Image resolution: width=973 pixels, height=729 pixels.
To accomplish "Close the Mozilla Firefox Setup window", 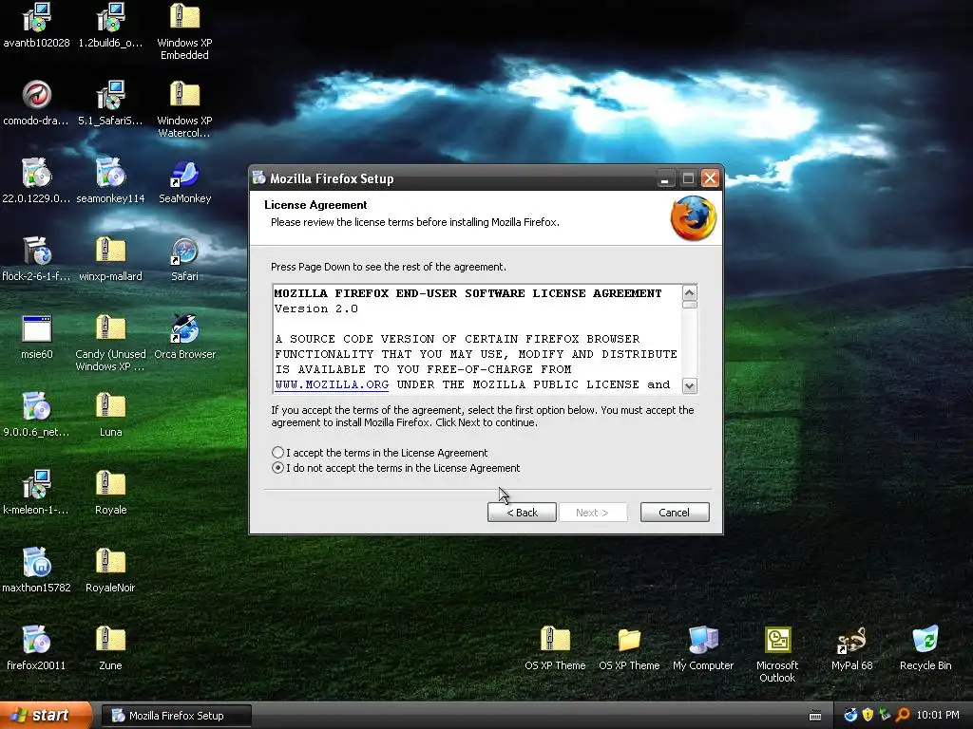I will (710, 178).
